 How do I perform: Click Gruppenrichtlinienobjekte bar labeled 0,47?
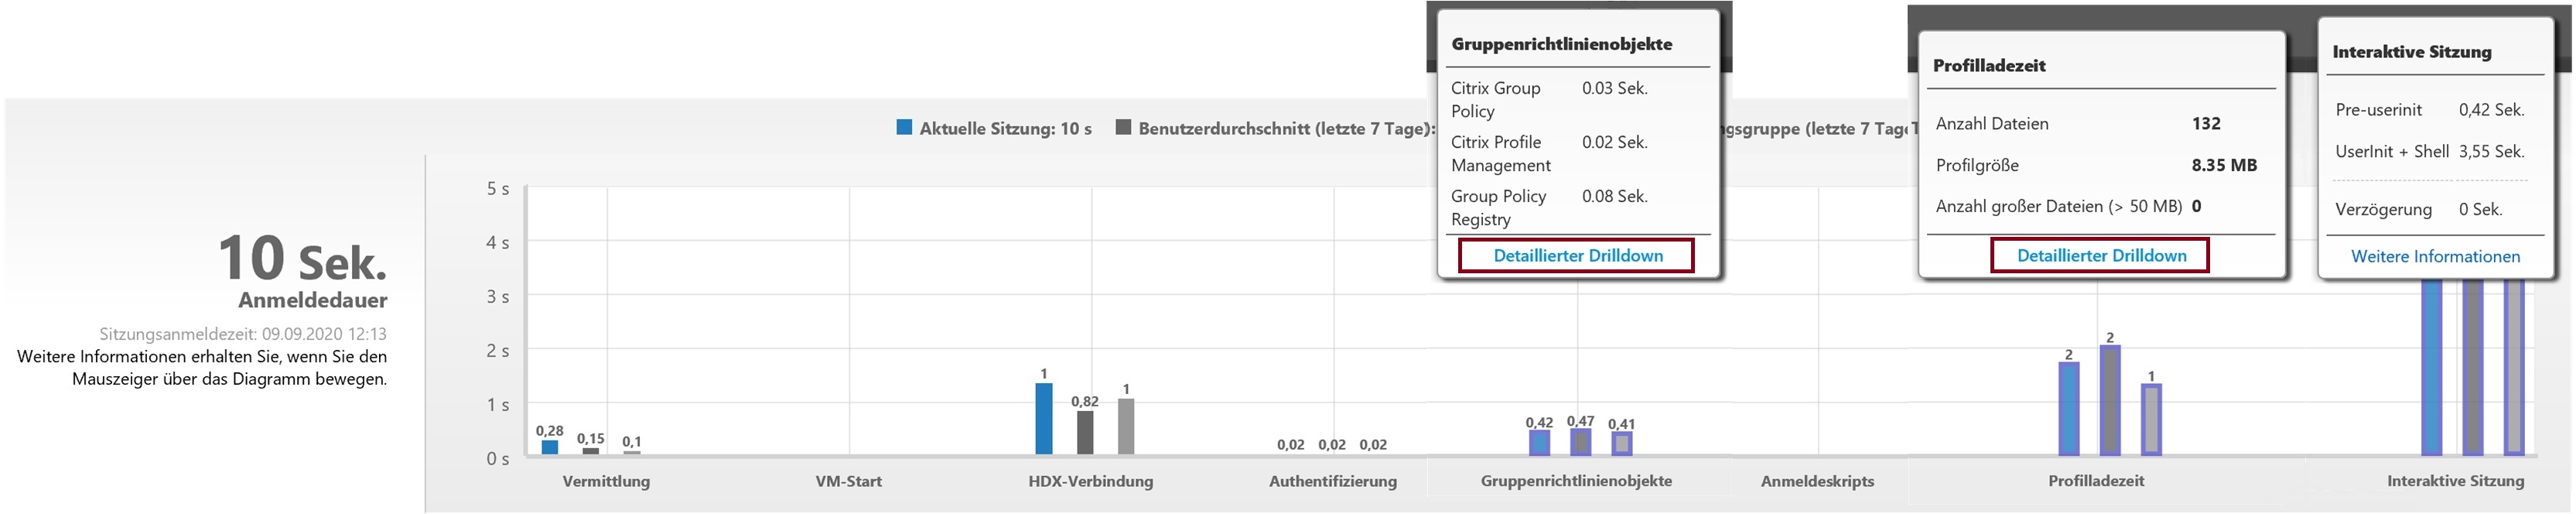pyautogui.click(x=1580, y=442)
